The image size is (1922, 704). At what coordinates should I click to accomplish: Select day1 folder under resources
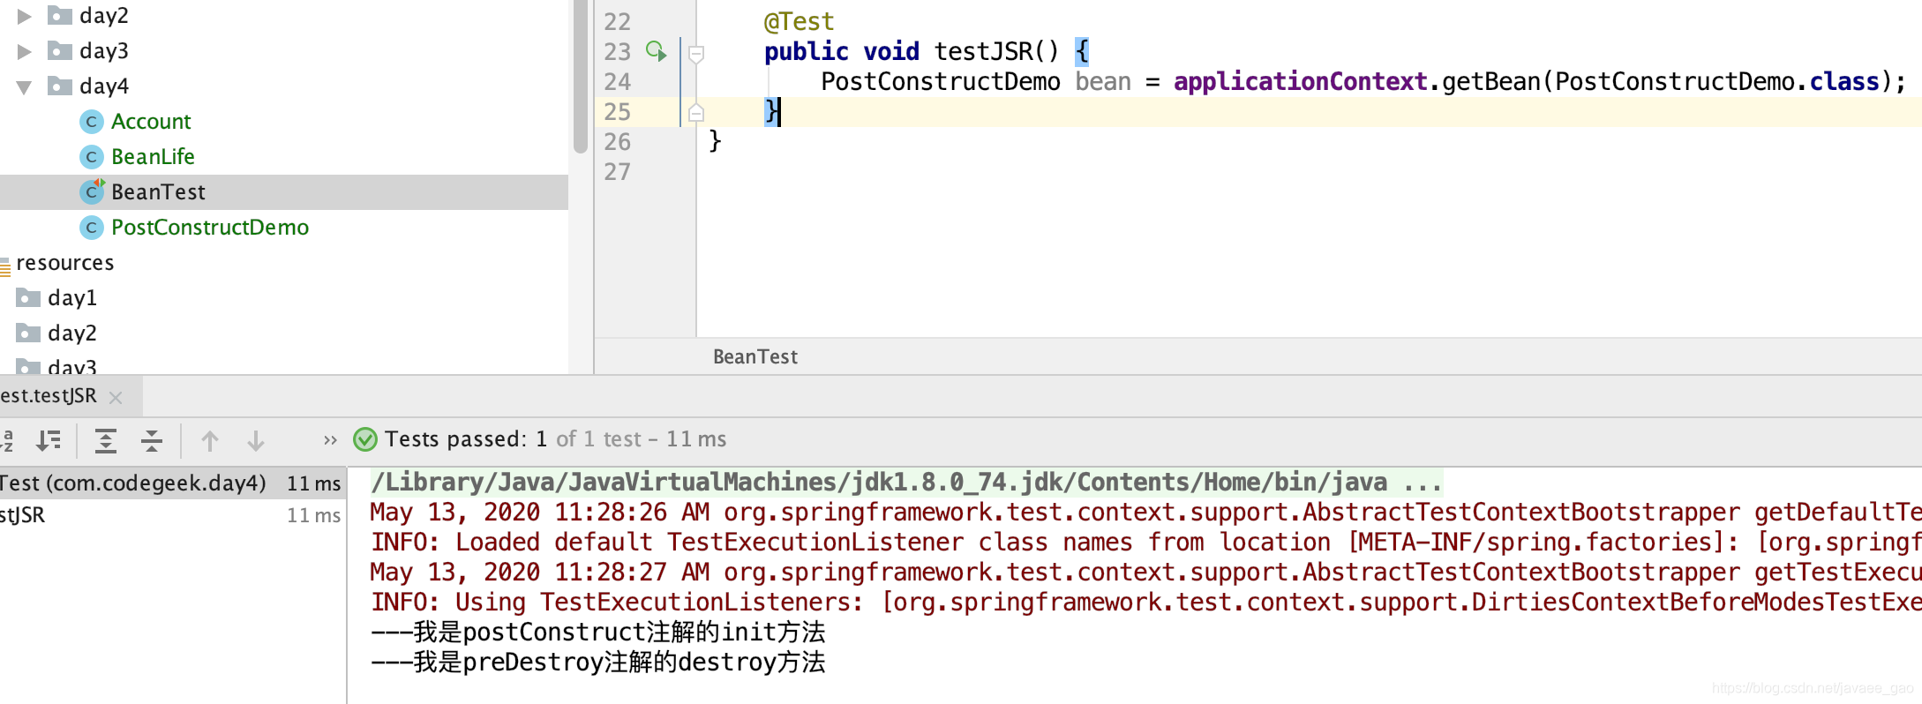(x=72, y=298)
